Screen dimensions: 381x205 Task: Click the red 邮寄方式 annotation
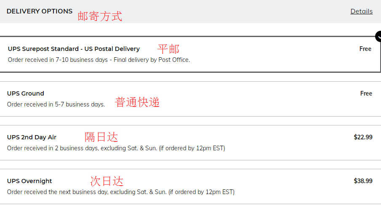pyautogui.click(x=100, y=16)
